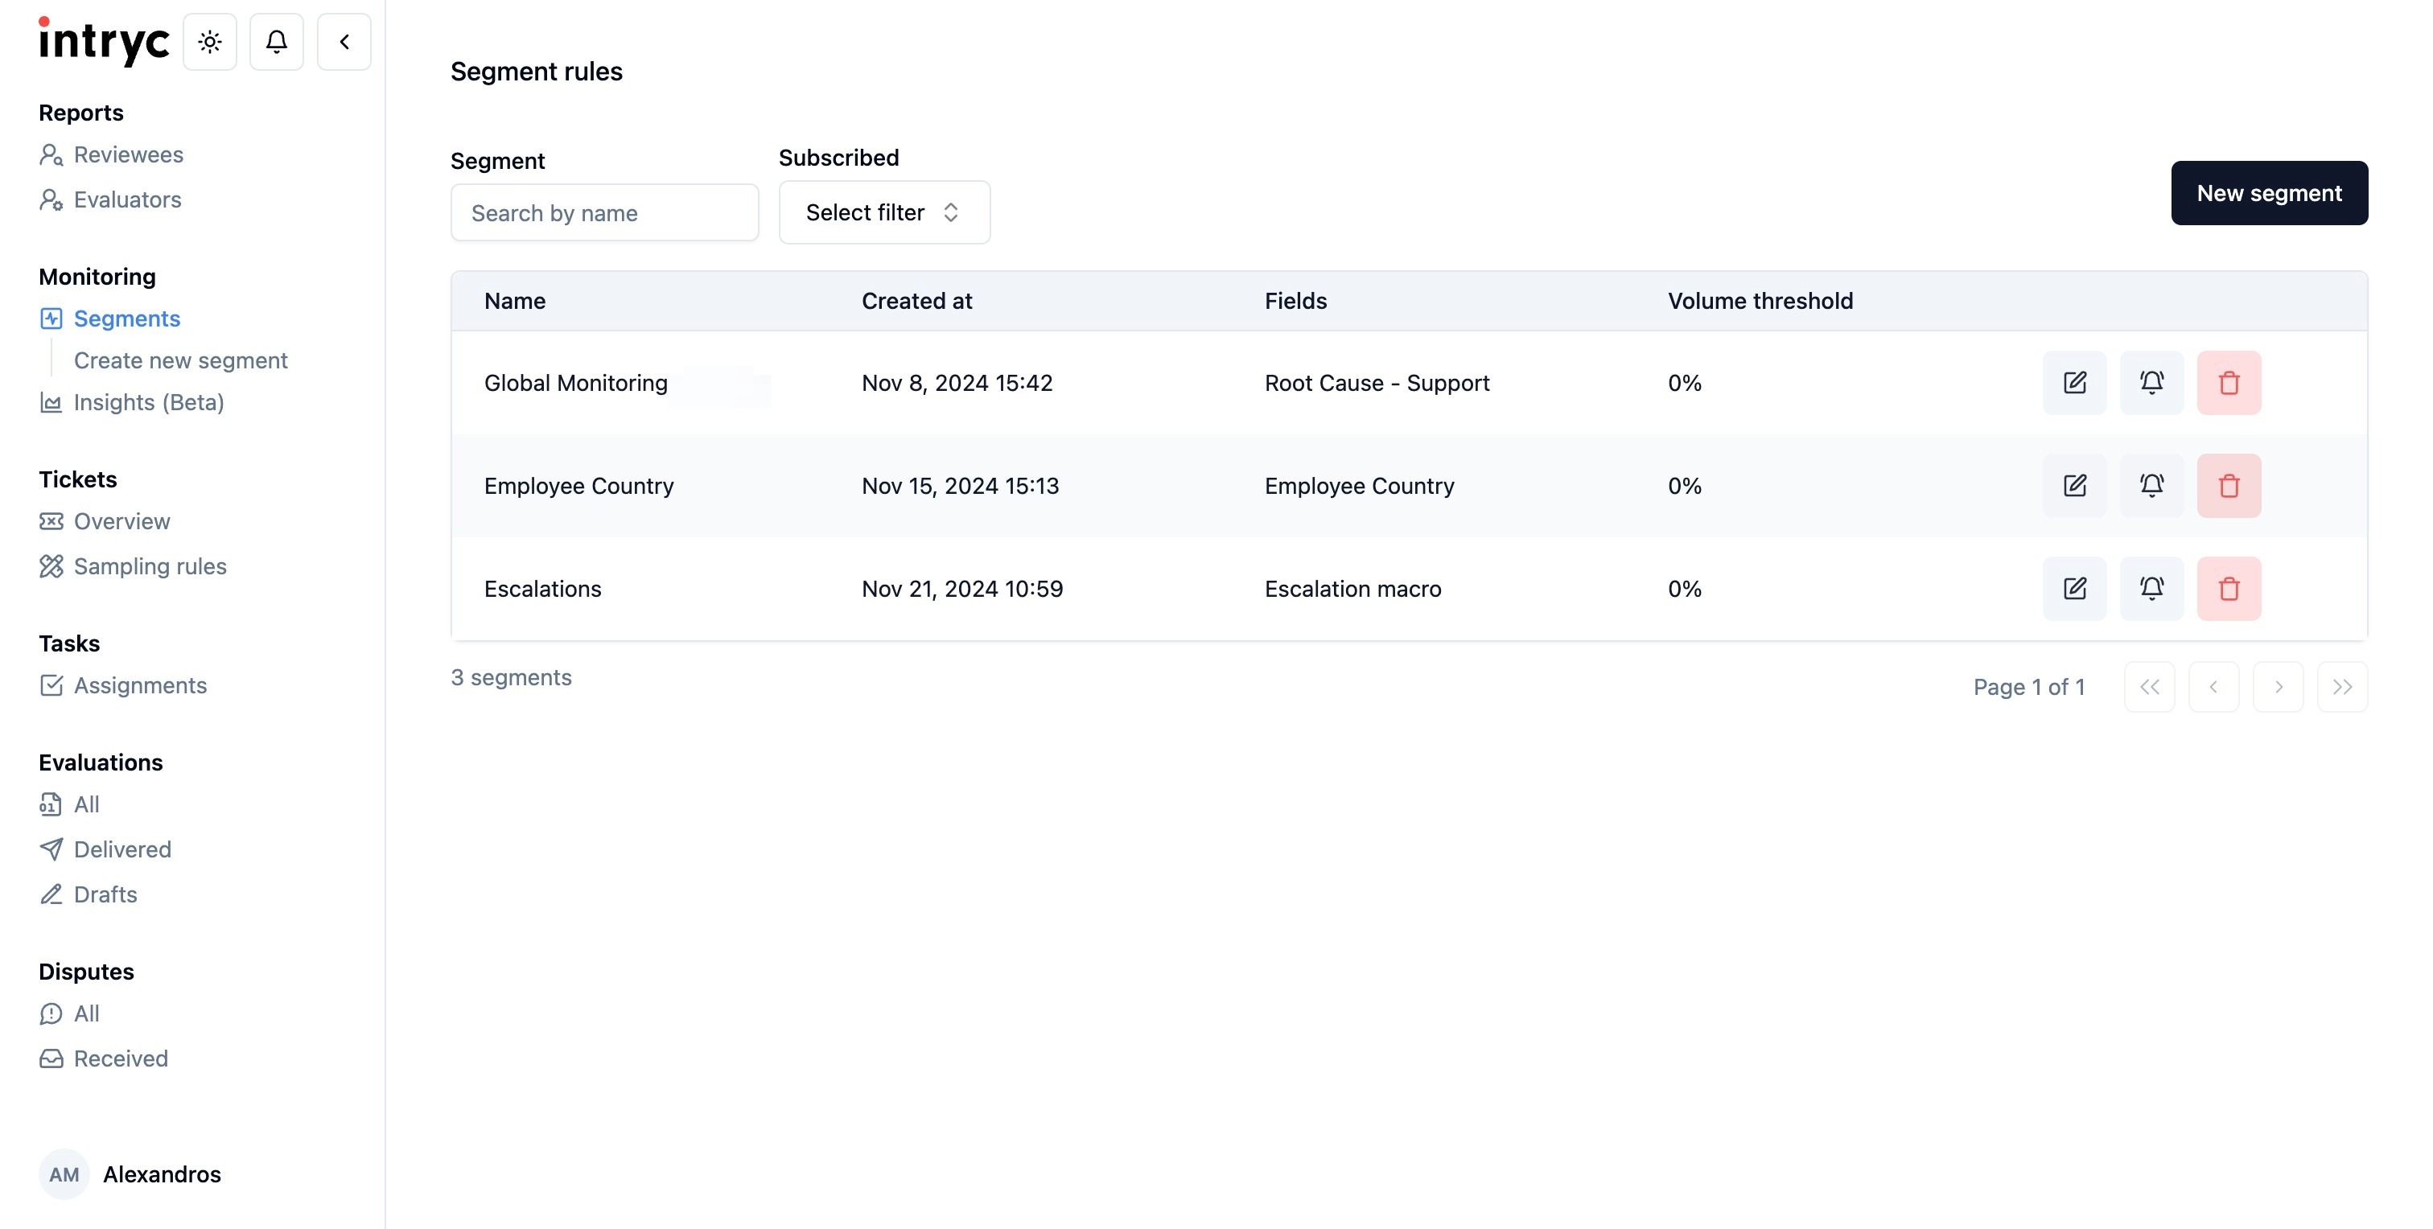Open Alexandros user profile menu
This screenshot has width=2433, height=1229.
pos(132,1174)
